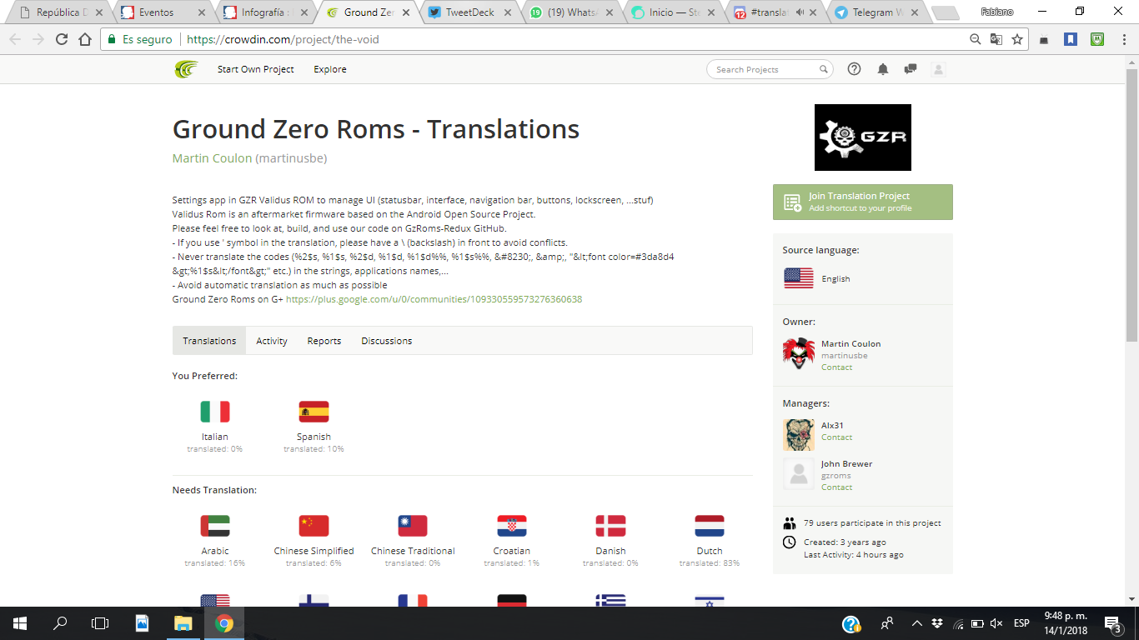Click the Google Translate icon in address bar
Viewport: 1139px width, 640px height.
[x=996, y=39]
